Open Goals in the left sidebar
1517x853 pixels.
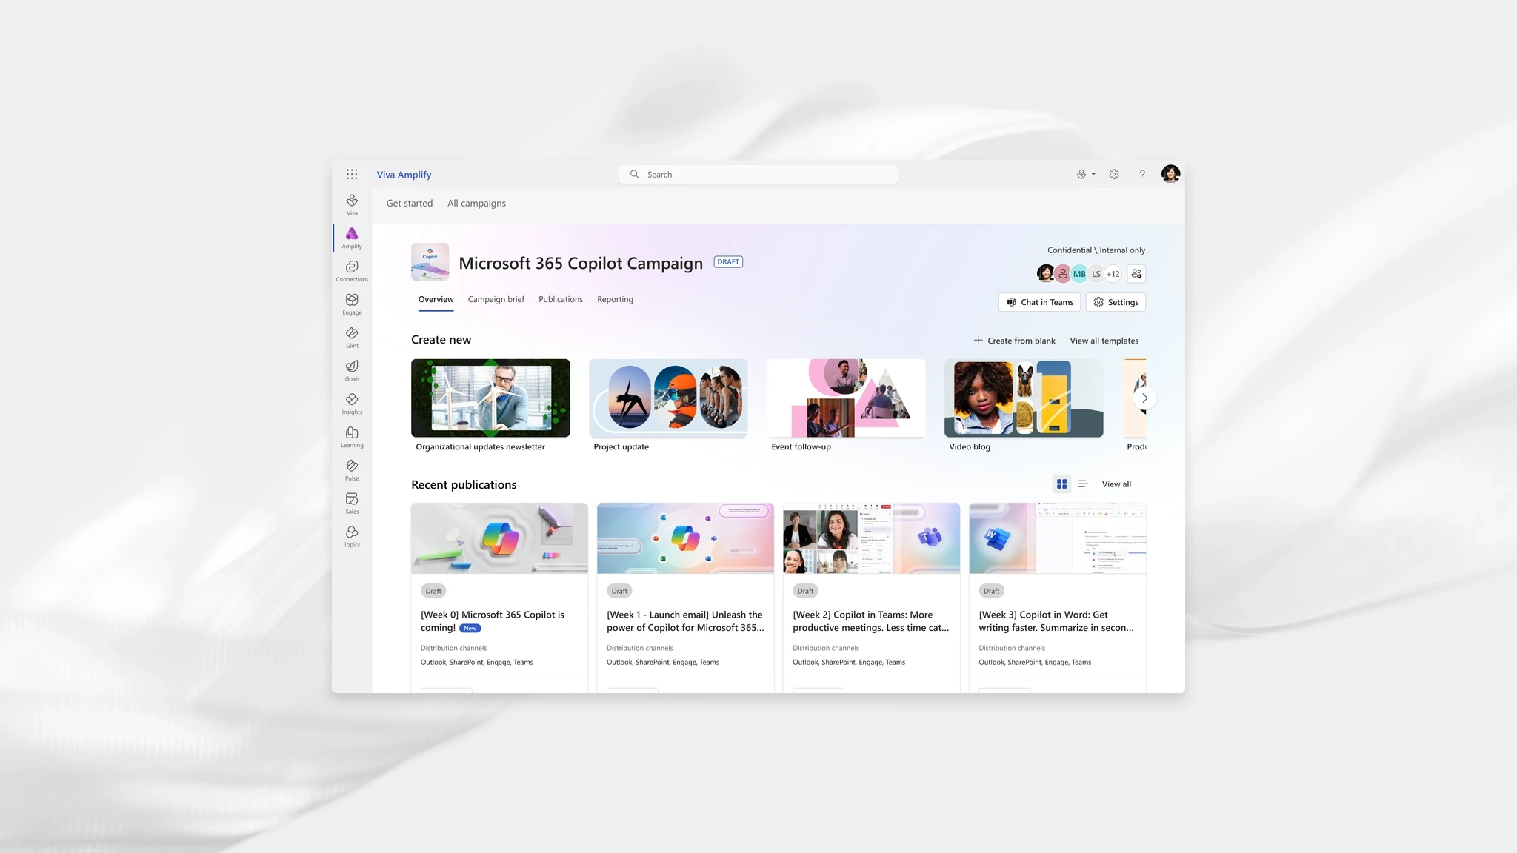pos(352,371)
